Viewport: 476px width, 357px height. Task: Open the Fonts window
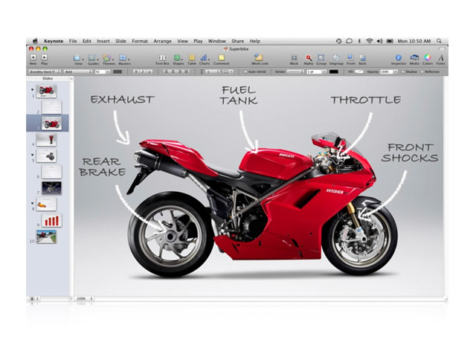coord(440,59)
